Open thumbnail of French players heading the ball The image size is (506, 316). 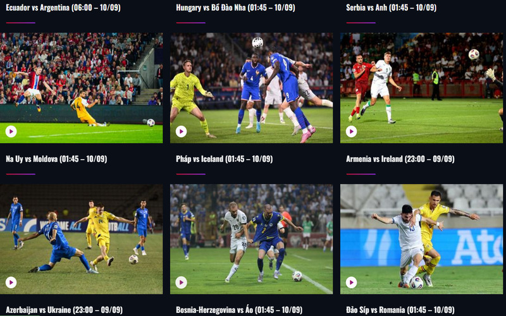(x=251, y=88)
